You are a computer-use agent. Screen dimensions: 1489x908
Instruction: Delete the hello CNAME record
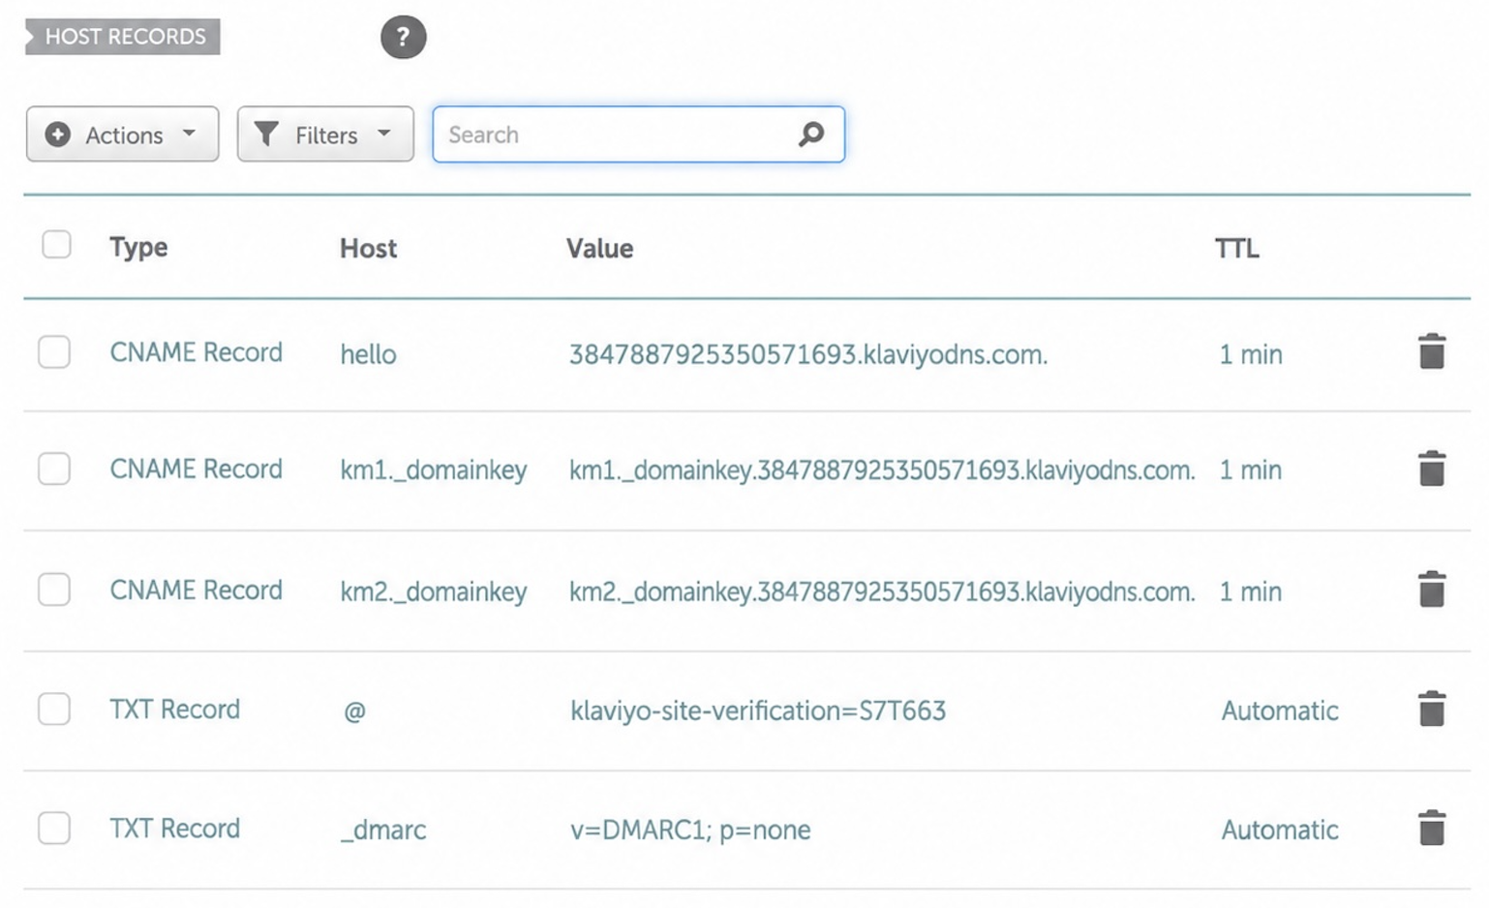pos(1432,351)
